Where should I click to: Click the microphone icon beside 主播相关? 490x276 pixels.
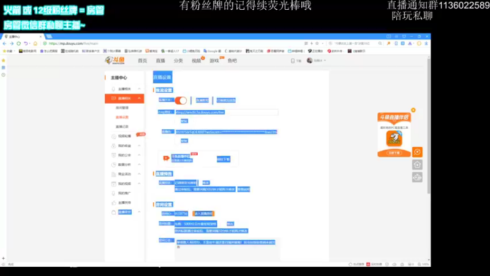[114, 89]
